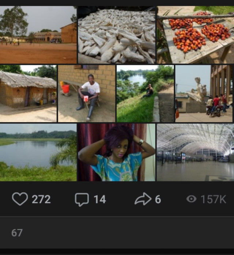Open the seated man in white shirt photo

pyautogui.click(x=87, y=94)
